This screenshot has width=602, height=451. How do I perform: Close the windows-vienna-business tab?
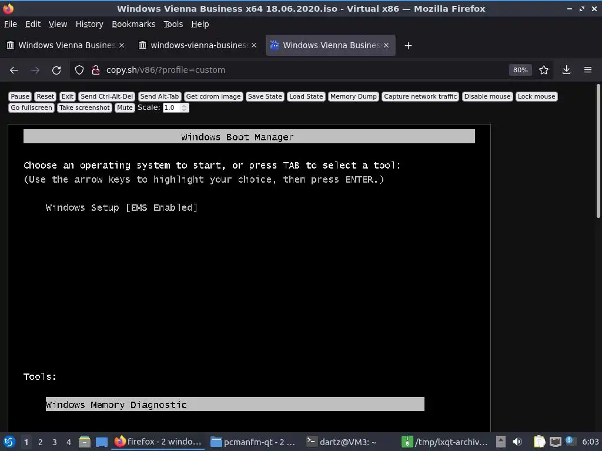254,45
